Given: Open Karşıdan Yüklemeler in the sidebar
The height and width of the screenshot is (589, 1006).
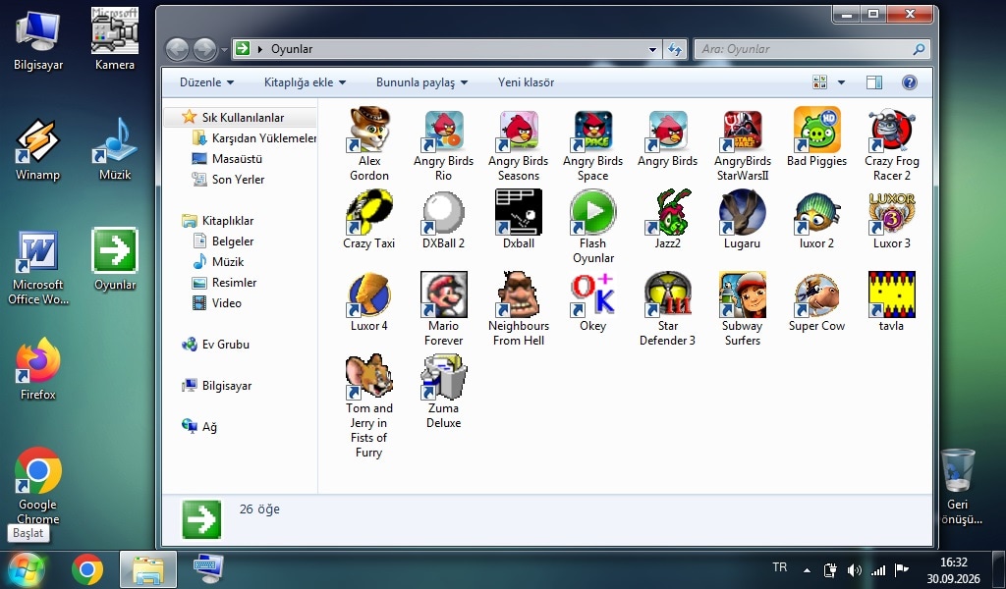Looking at the screenshot, I should 254,138.
